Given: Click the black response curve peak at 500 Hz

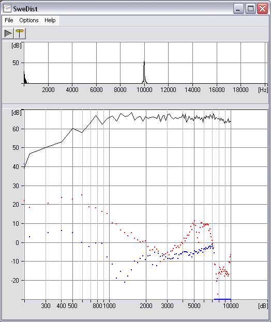Looking at the screenshot, I should (72, 128).
